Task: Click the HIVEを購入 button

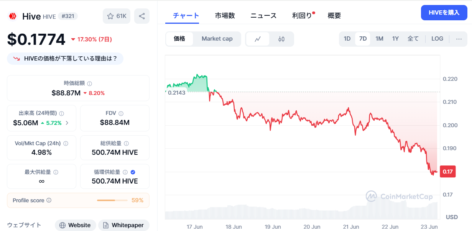Action: coord(444,13)
